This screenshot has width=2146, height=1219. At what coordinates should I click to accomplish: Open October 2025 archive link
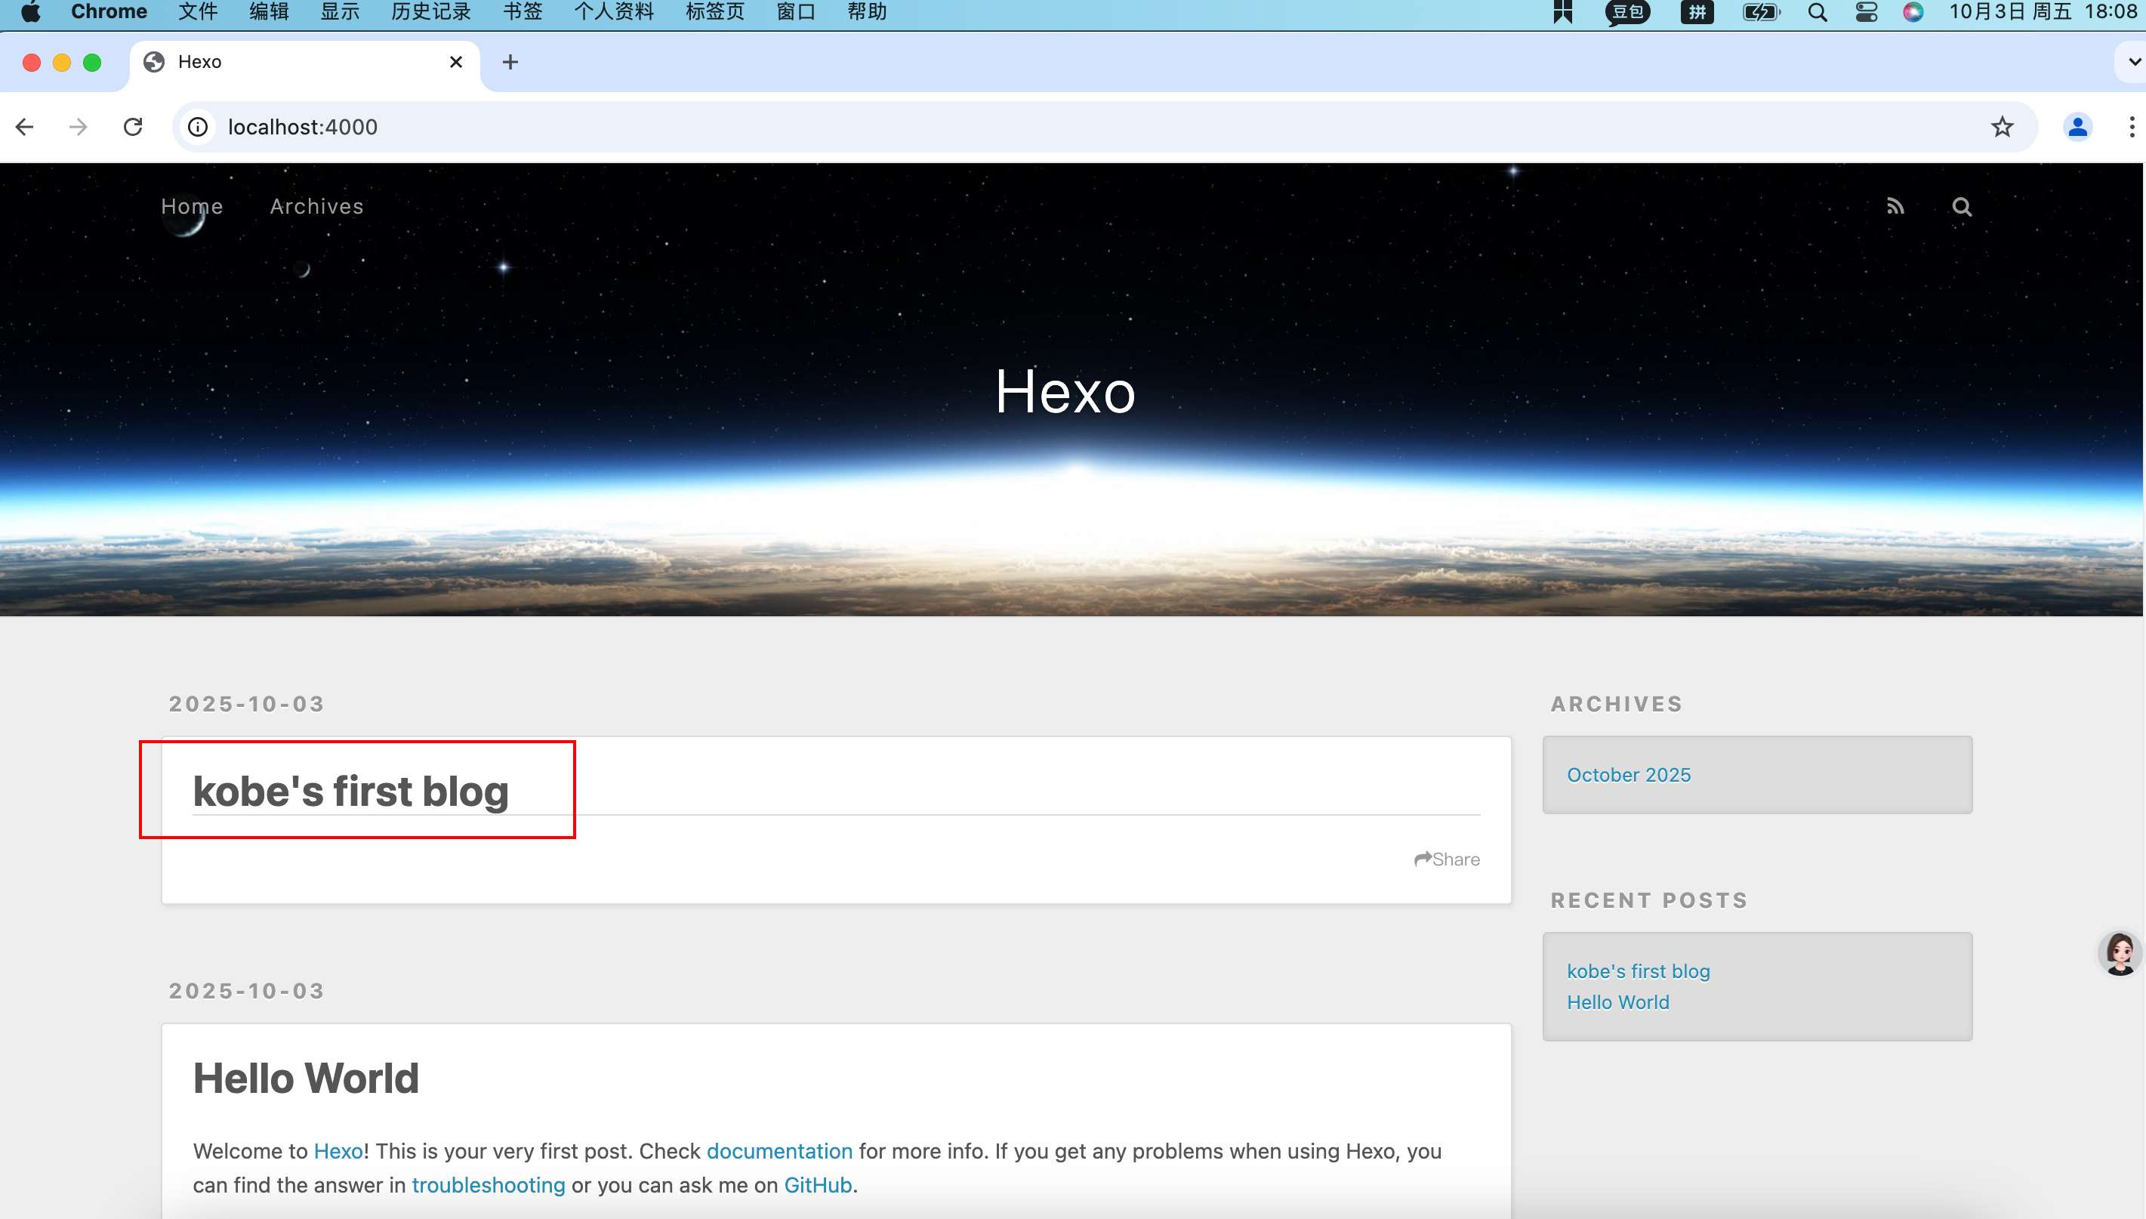tap(1628, 775)
